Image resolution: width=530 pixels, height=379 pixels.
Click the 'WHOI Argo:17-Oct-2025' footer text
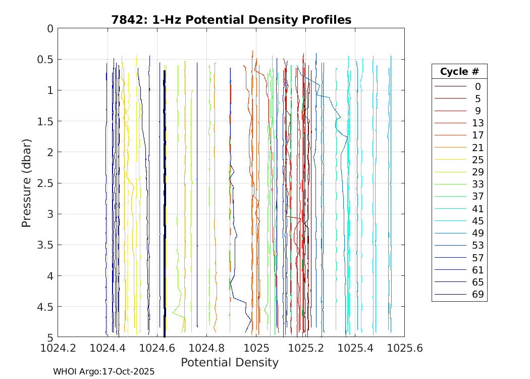103,371
